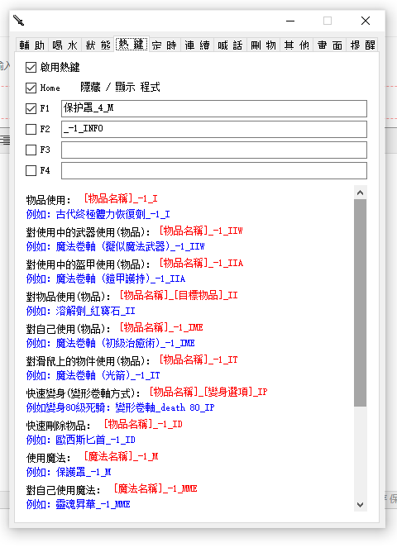Switch to the 刪物 tab
Screen dimensions: 397x557
point(263,45)
